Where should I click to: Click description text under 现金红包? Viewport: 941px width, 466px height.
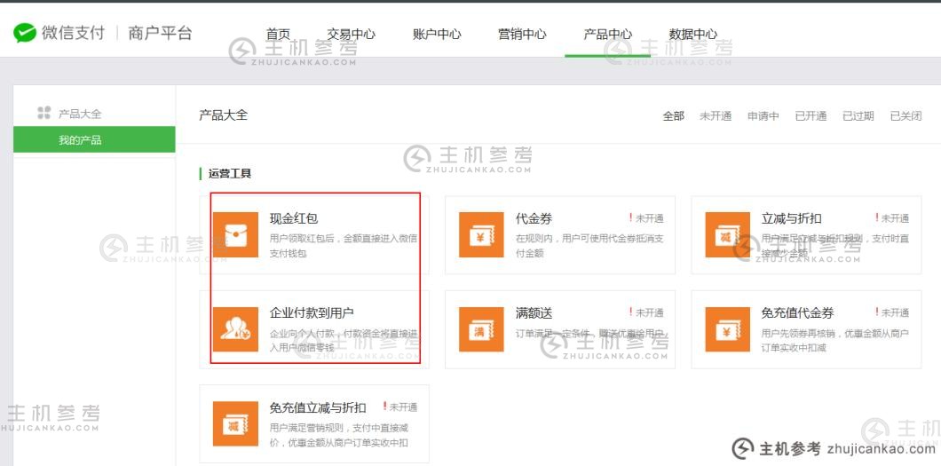point(344,246)
